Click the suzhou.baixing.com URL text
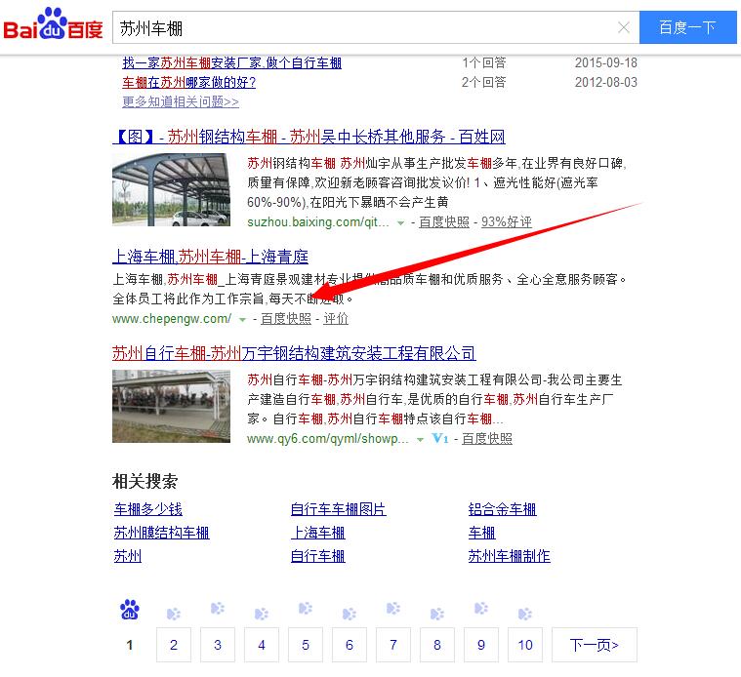The width and height of the screenshot is (741, 677). (318, 221)
